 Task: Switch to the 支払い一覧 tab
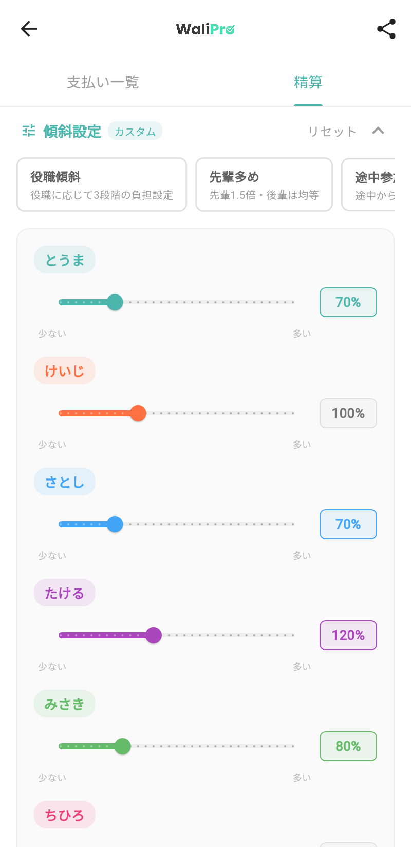tap(102, 82)
